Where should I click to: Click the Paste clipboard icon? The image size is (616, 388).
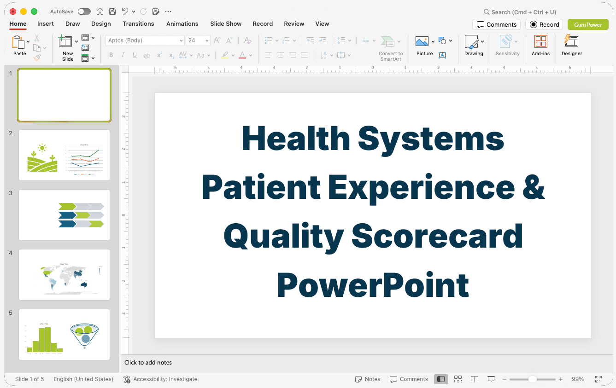coord(18,42)
